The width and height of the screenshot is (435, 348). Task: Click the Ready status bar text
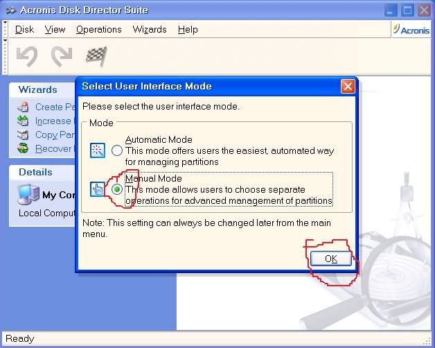click(19, 338)
